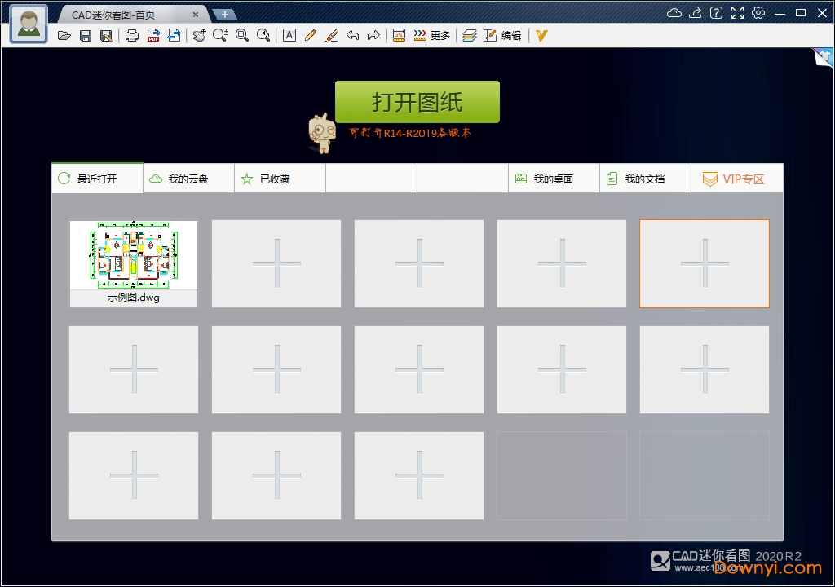Click the 打开图纸 green button
Screen dimensions: 835x587
417,101
